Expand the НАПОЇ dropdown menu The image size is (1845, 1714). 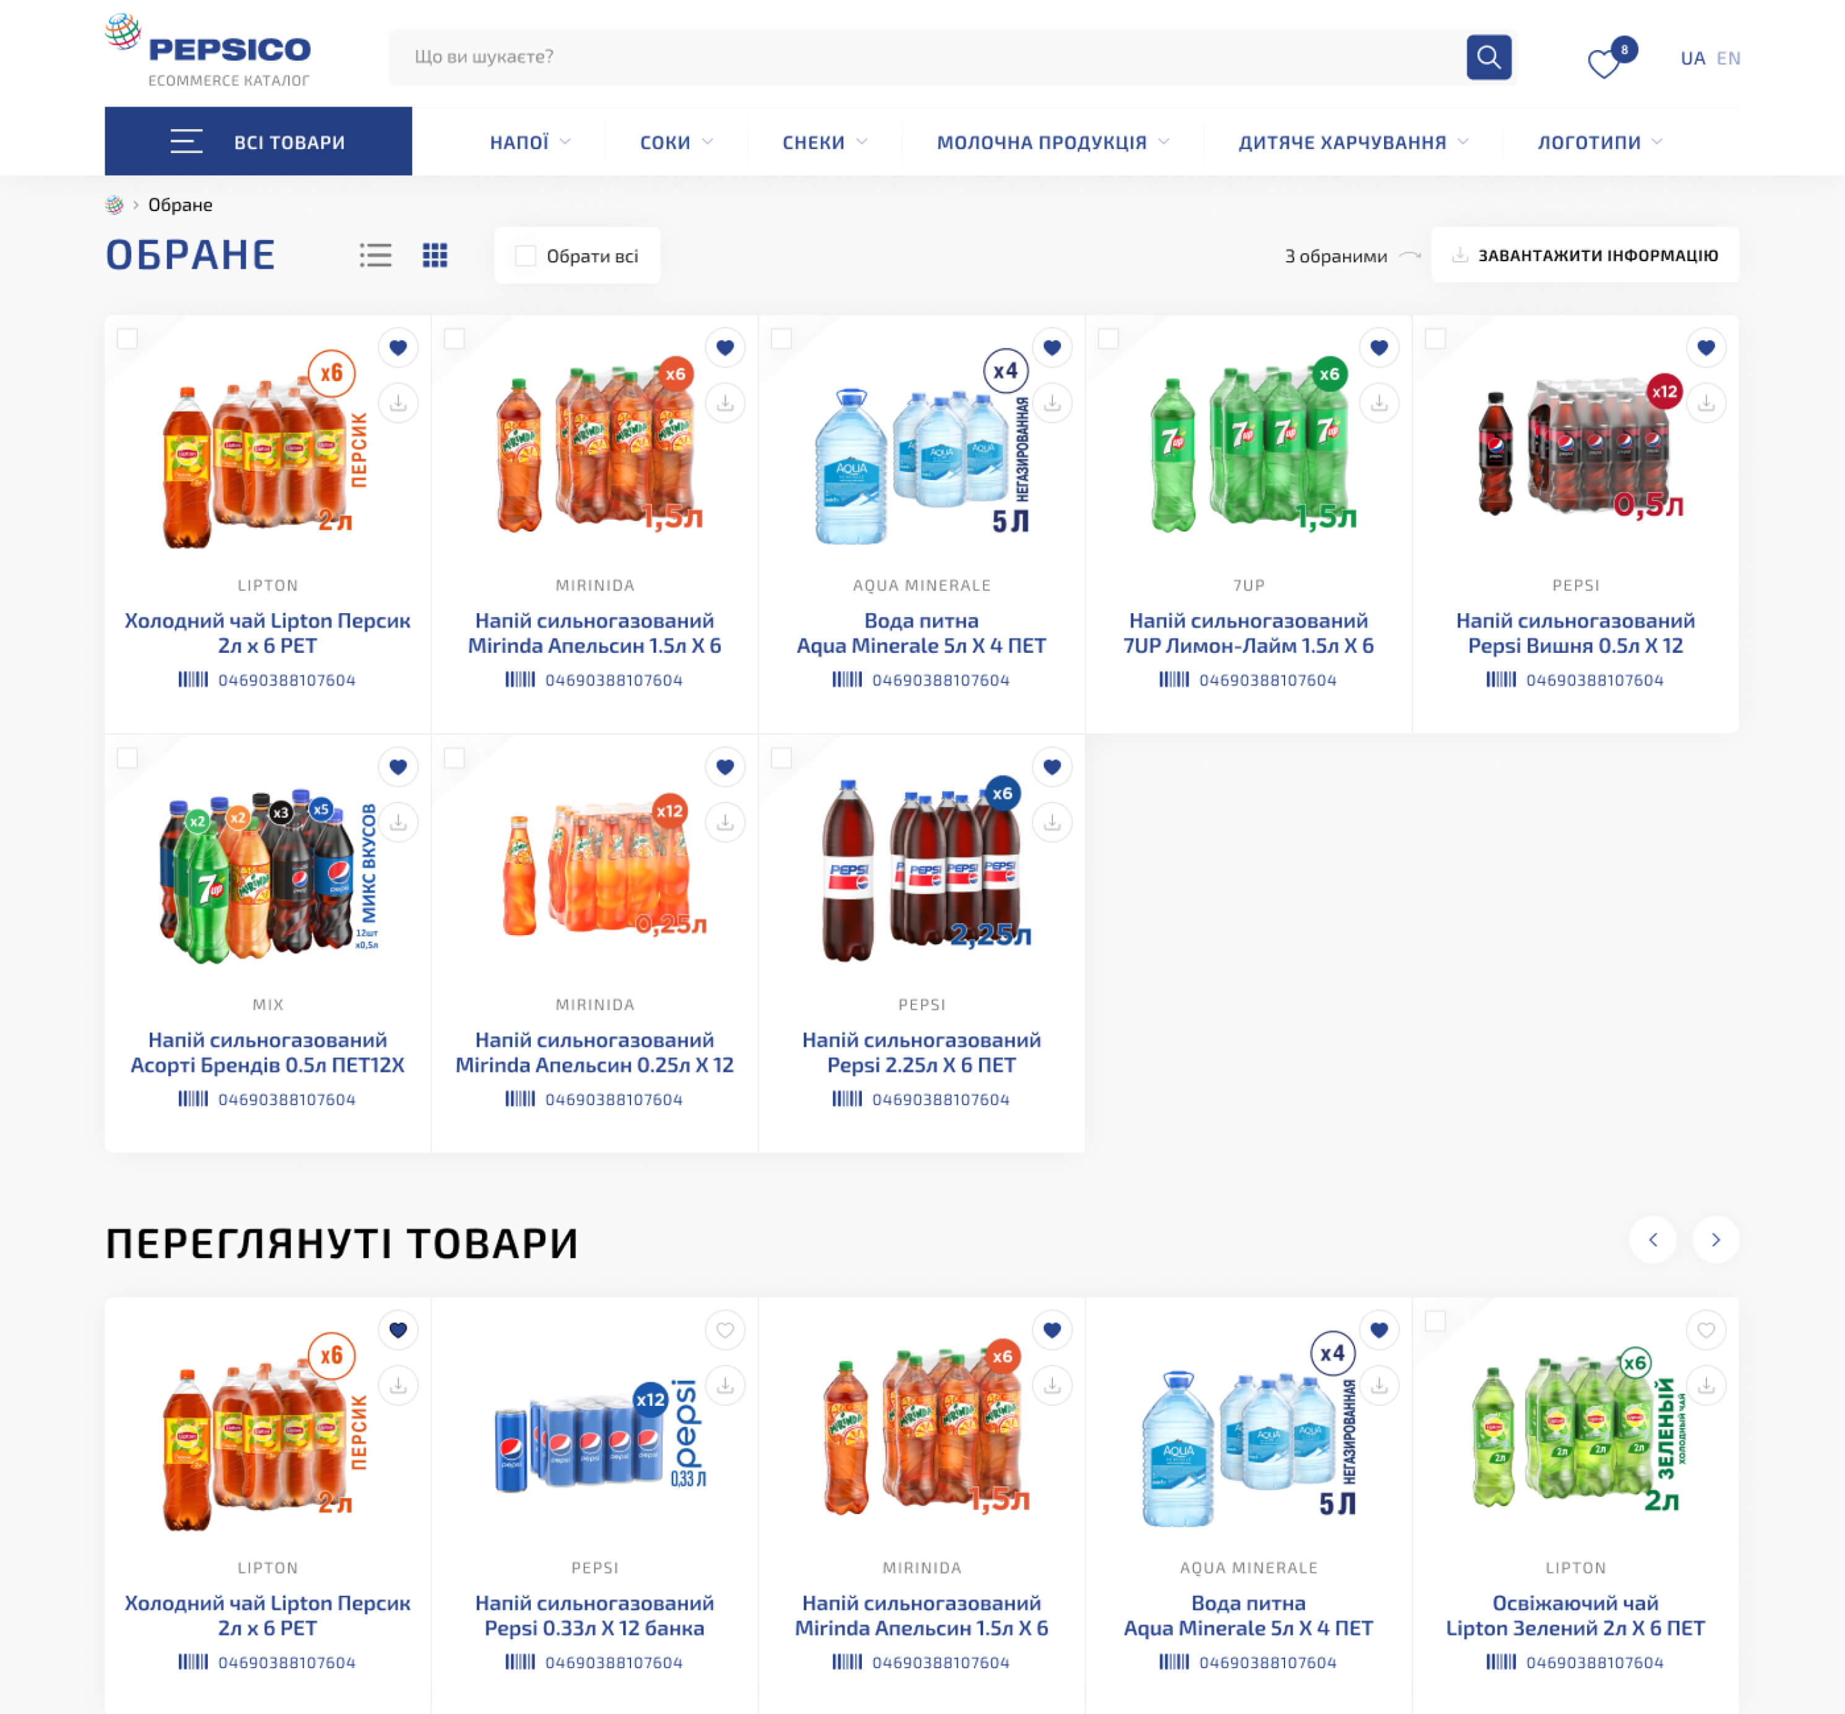click(530, 142)
